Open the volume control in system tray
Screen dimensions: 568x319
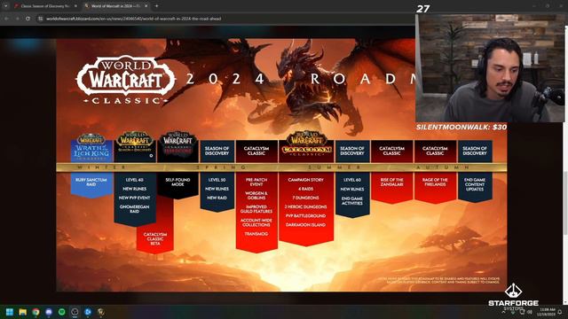click(530, 312)
